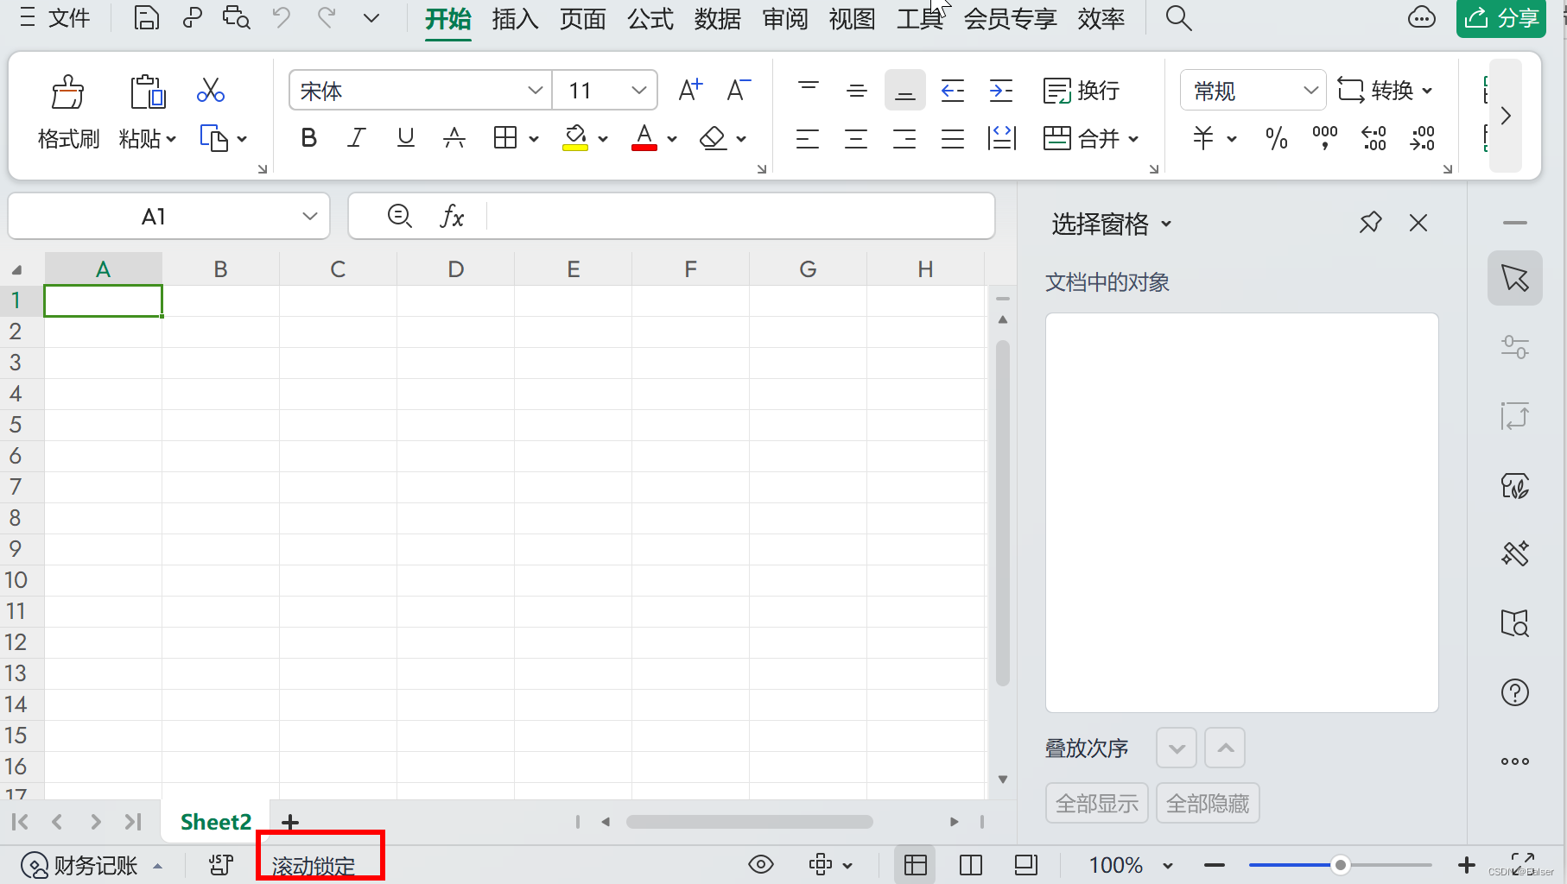Click the percent style icon
The image size is (1567, 884).
[x=1276, y=138]
